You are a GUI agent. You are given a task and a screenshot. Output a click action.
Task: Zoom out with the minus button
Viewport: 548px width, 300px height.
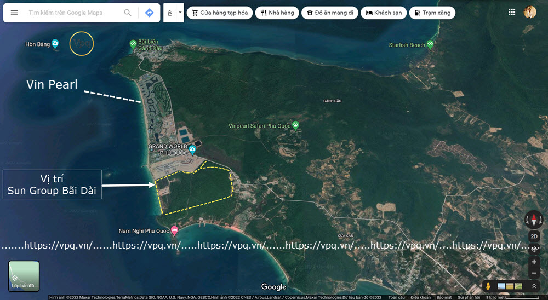534,274
